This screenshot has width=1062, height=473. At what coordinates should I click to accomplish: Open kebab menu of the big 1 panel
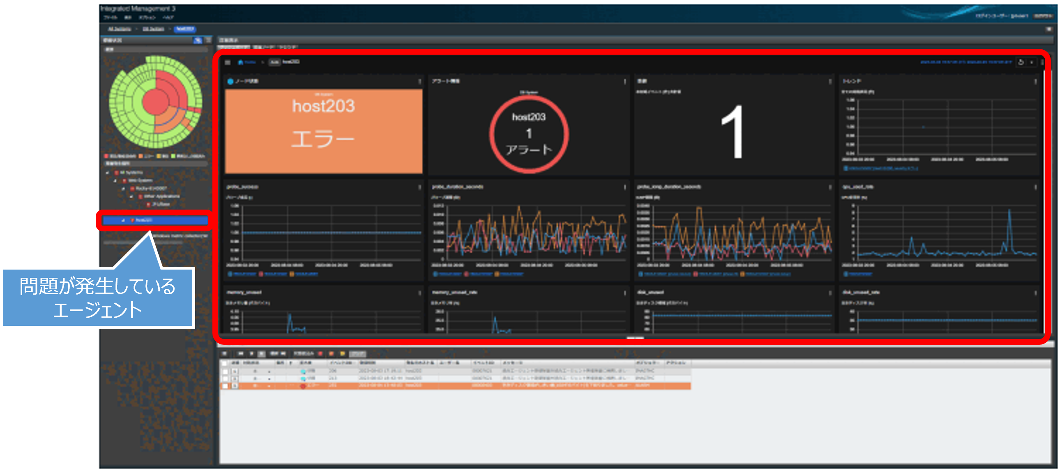830,81
